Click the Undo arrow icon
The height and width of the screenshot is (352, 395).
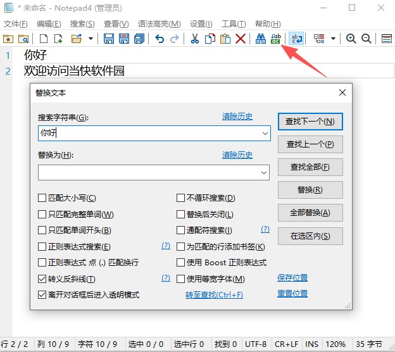160,39
